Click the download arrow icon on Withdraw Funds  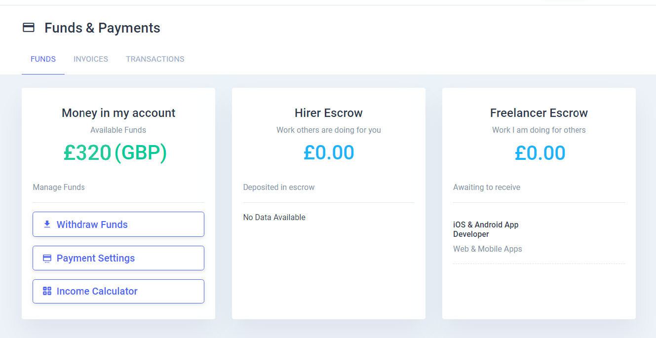coord(47,225)
